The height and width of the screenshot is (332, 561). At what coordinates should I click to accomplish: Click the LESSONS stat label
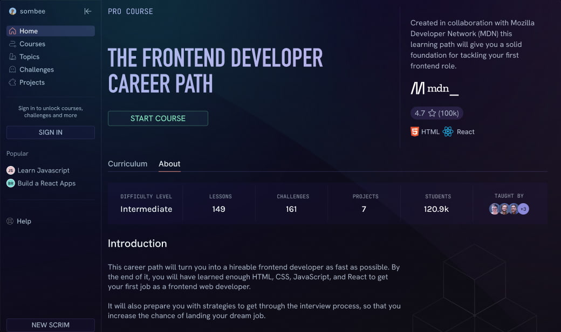point(221,197)
